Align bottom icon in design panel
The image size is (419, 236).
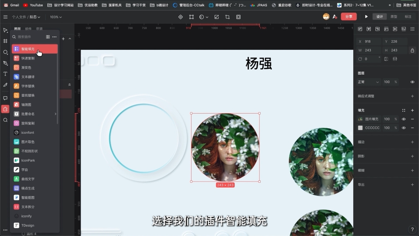(404, 29)
